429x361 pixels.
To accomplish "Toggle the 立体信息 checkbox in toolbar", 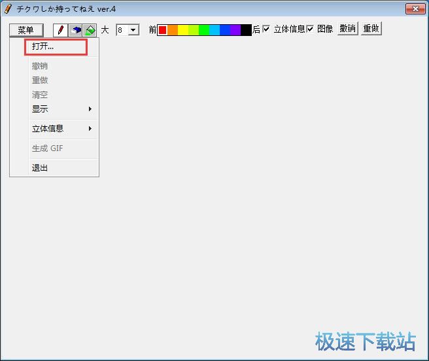I will [x=266, y=29].
